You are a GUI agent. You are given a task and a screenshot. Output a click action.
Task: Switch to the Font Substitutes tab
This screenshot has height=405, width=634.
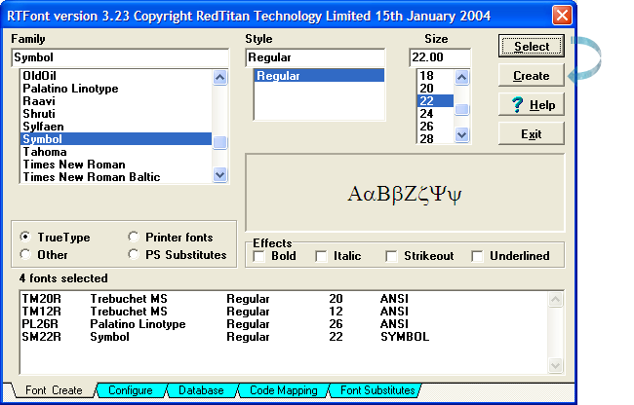tap(377, 390)
